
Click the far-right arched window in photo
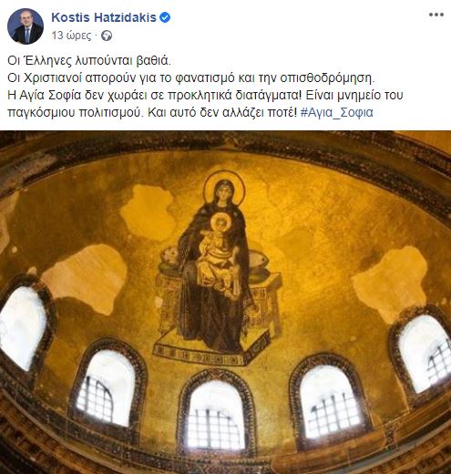[x=425, y=354]
